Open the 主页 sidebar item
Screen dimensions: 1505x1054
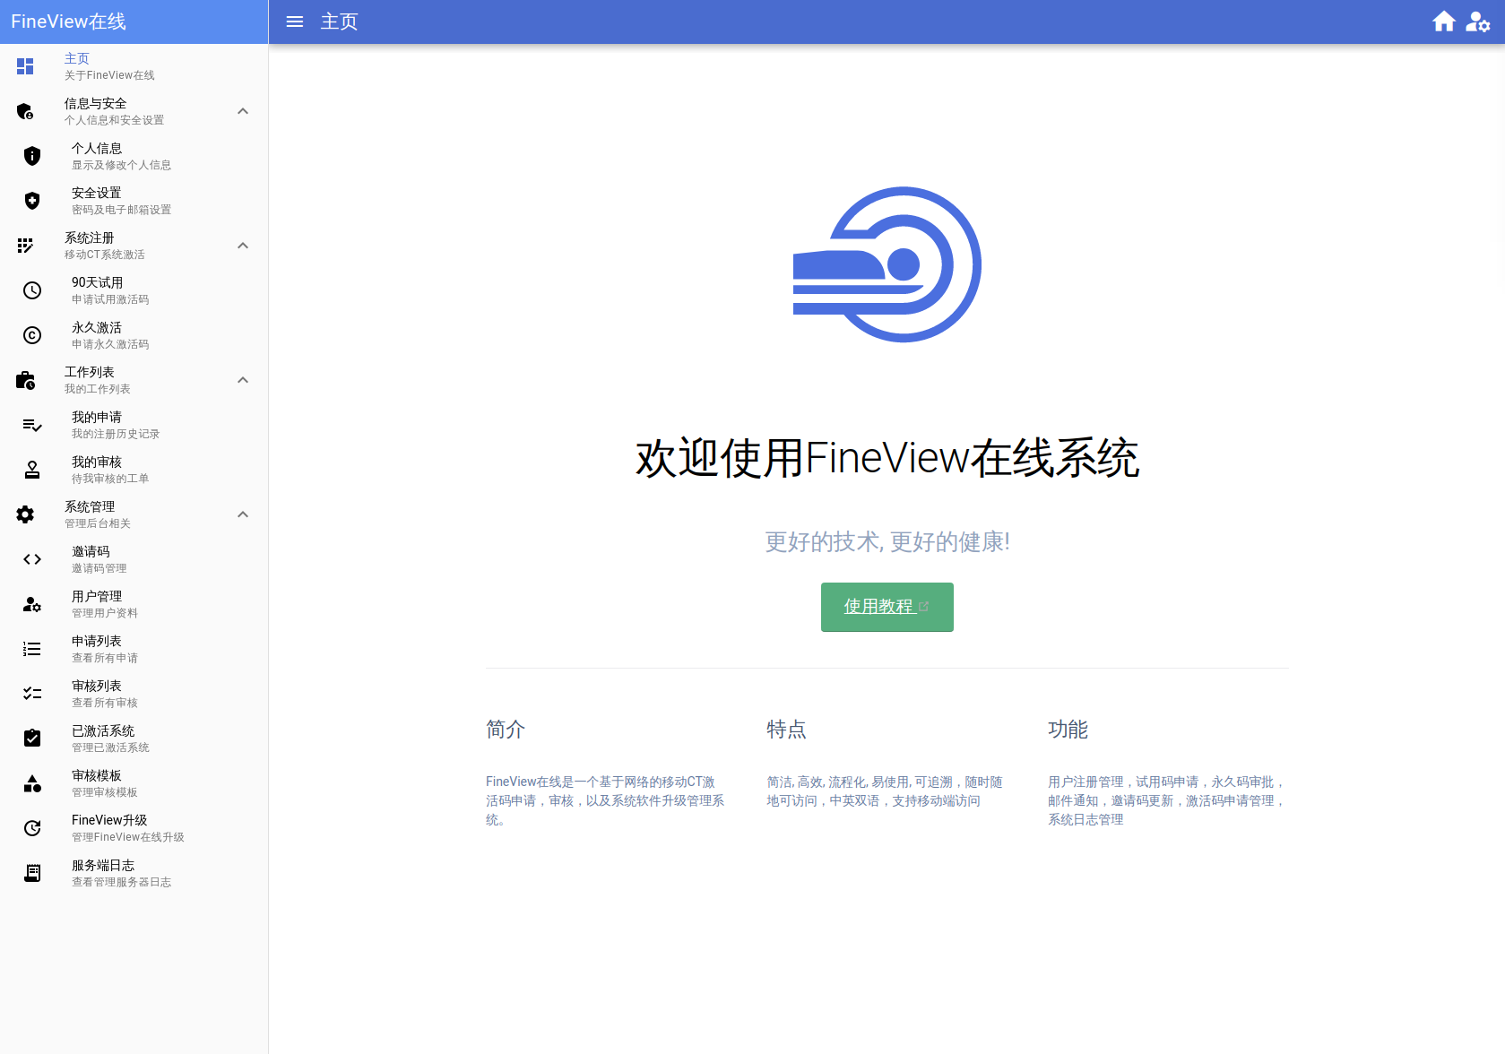point(134,66)
